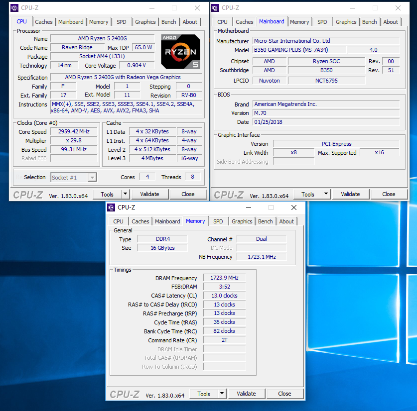Click the AMD Ryzen 5 logo image
Screen dimensions: 417x411
[180, 52]
